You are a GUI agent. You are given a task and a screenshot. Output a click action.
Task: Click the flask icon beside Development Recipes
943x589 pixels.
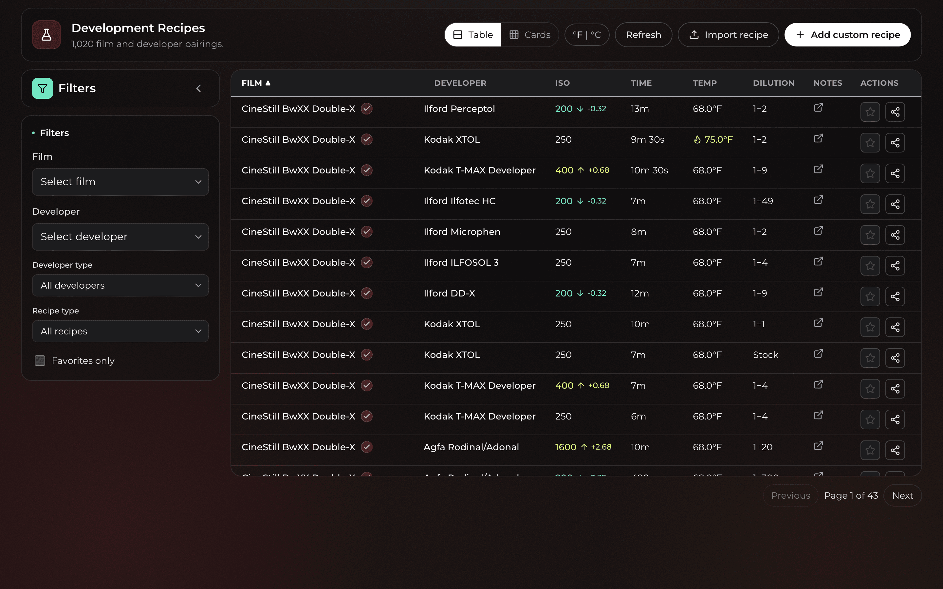pos(46,35)
